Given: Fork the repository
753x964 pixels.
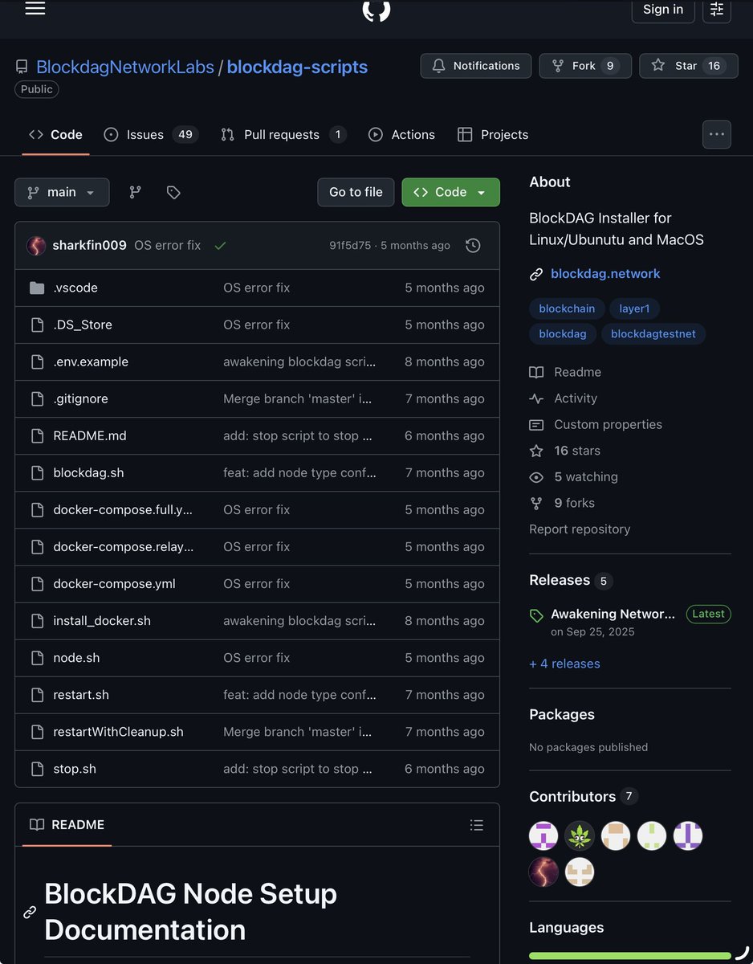Looking at the screenshot, I should coord(585,66).
